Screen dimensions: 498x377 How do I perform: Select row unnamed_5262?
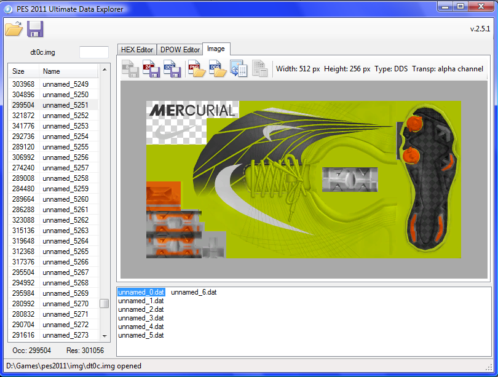53,220
